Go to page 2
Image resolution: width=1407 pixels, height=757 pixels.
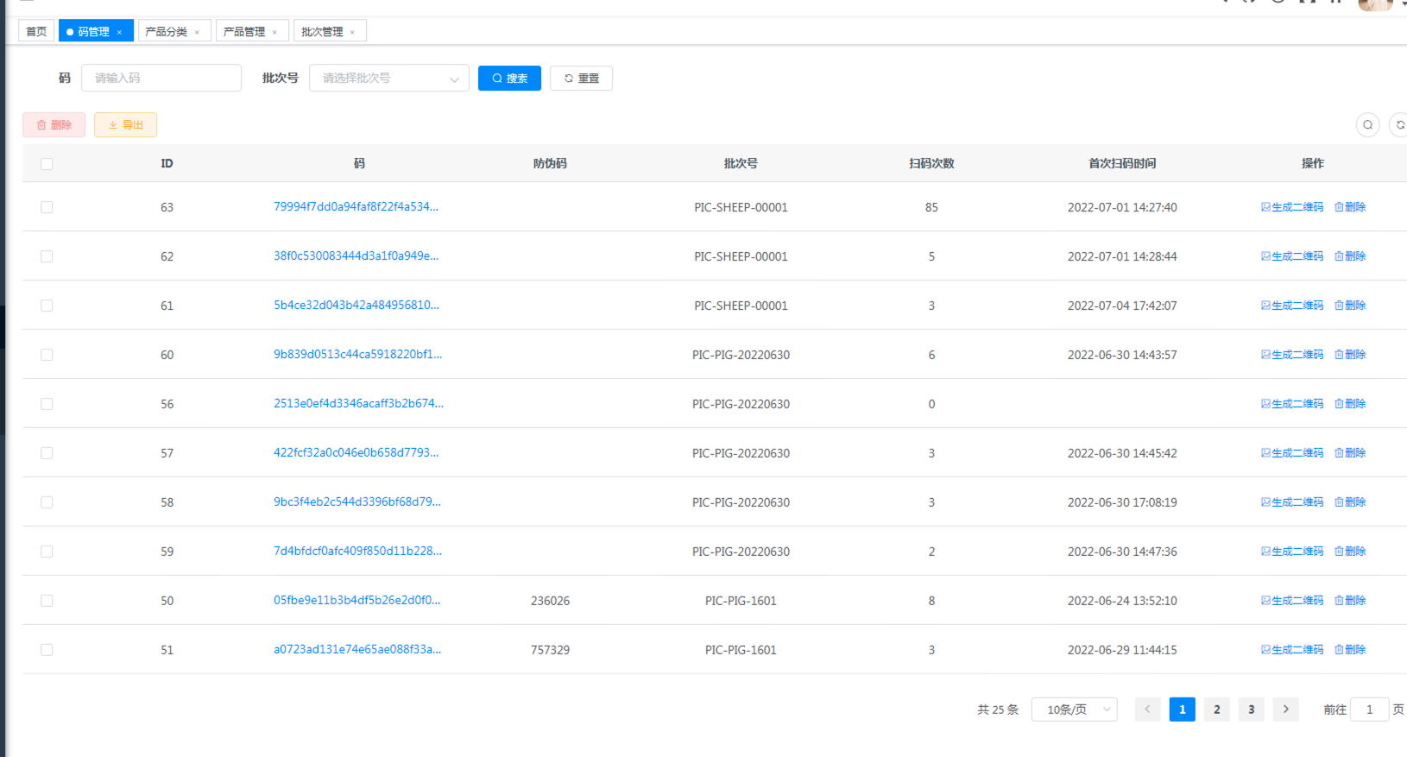click(1216, 710)
